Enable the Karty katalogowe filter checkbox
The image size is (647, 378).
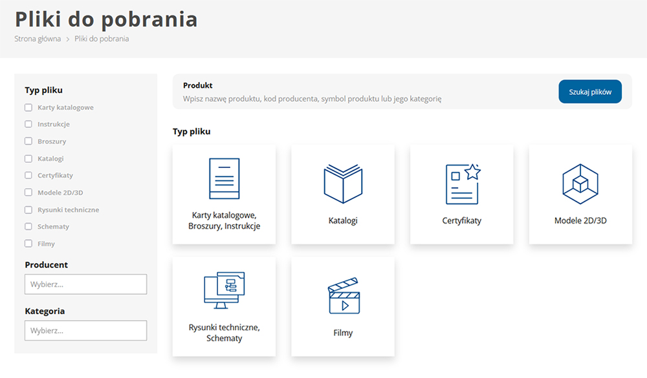point(28,107)
